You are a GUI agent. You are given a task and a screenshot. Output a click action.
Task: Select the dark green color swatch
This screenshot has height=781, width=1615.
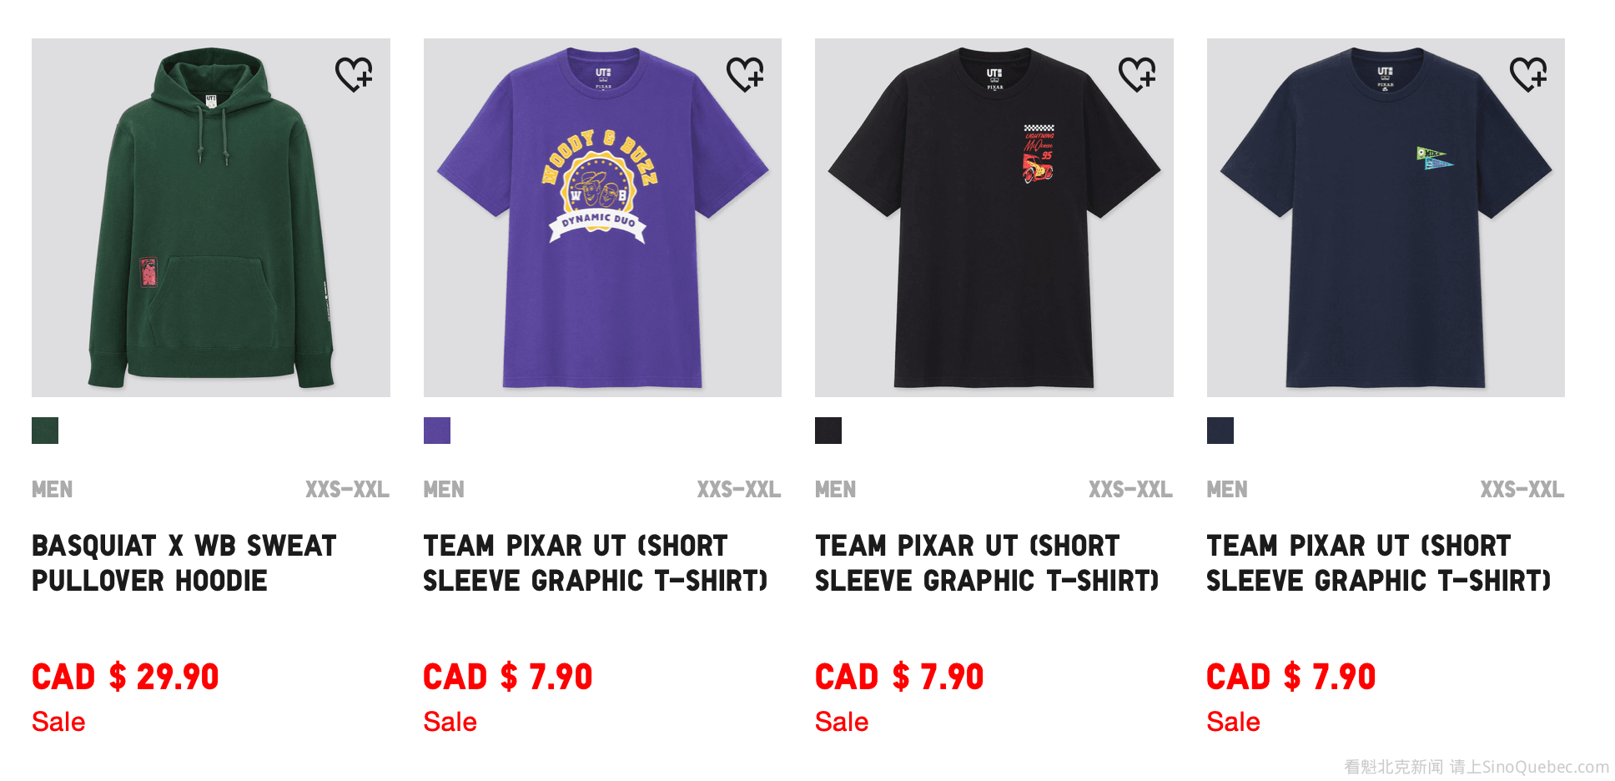(x=45, y=431)
